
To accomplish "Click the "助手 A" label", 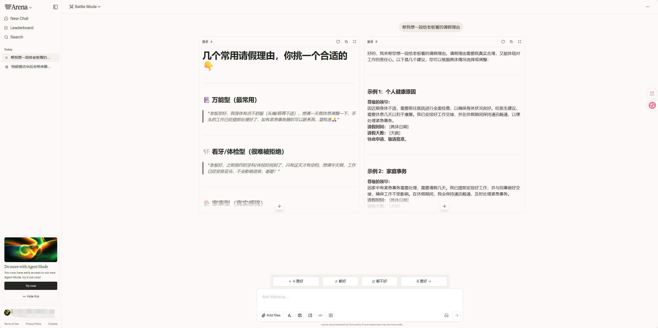I will pos(207,42).
